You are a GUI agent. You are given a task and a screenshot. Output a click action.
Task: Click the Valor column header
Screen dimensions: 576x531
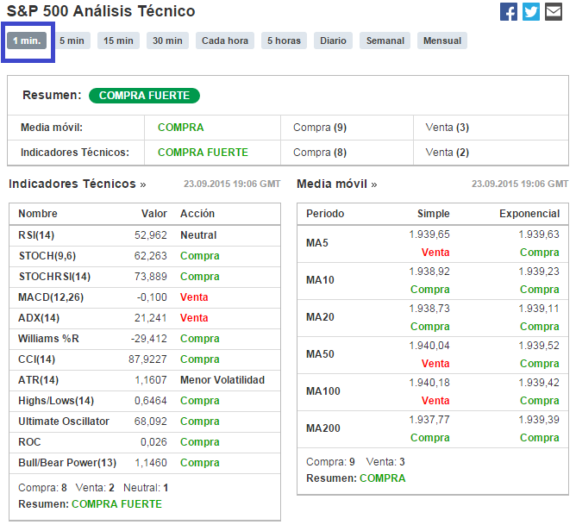(154, 214)
